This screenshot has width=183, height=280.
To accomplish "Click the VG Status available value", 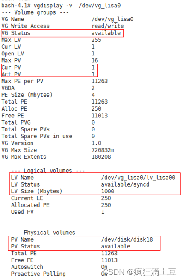I will [x=106, y=33].
